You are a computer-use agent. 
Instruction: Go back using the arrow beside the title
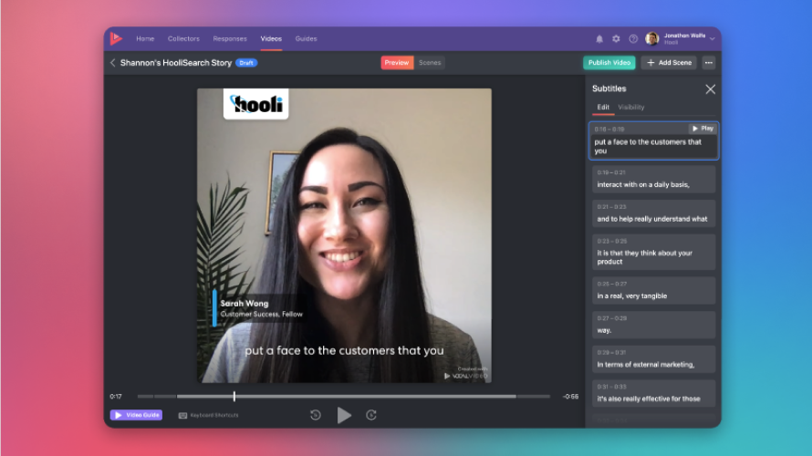coord(112,63)
